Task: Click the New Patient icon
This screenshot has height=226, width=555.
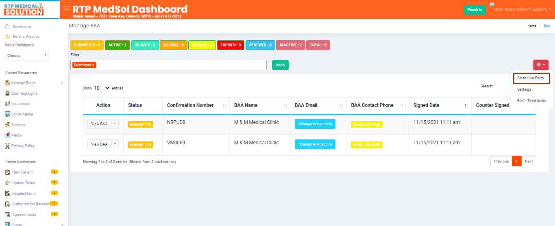Action: [x=7, y=172]
